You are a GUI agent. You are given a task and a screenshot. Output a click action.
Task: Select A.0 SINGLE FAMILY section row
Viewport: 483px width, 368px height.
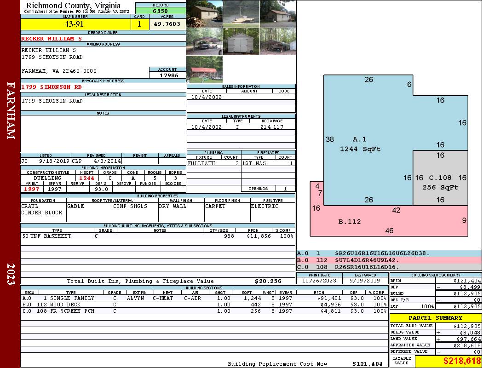[205, 298]
